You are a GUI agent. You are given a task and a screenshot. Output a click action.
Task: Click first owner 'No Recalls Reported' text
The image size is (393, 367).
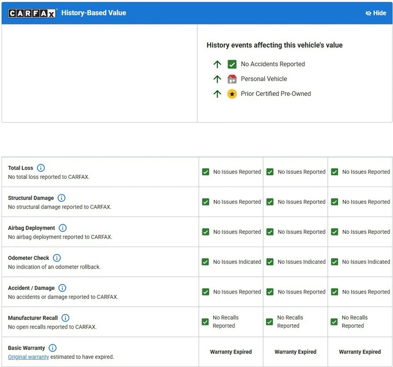click(226, 322)
